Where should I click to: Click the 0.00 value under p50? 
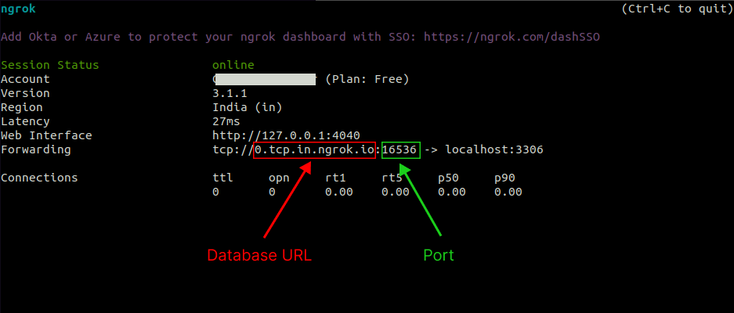click(x=452, y=192)
